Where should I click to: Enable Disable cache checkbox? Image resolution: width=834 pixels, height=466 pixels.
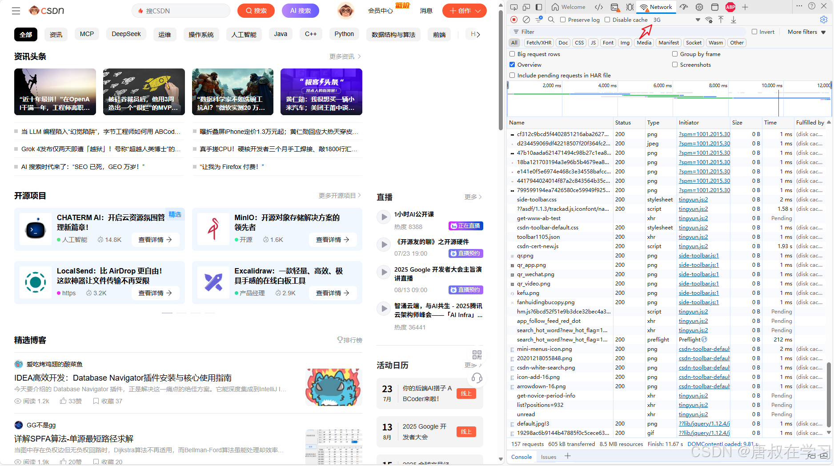(x=607, y=20)
